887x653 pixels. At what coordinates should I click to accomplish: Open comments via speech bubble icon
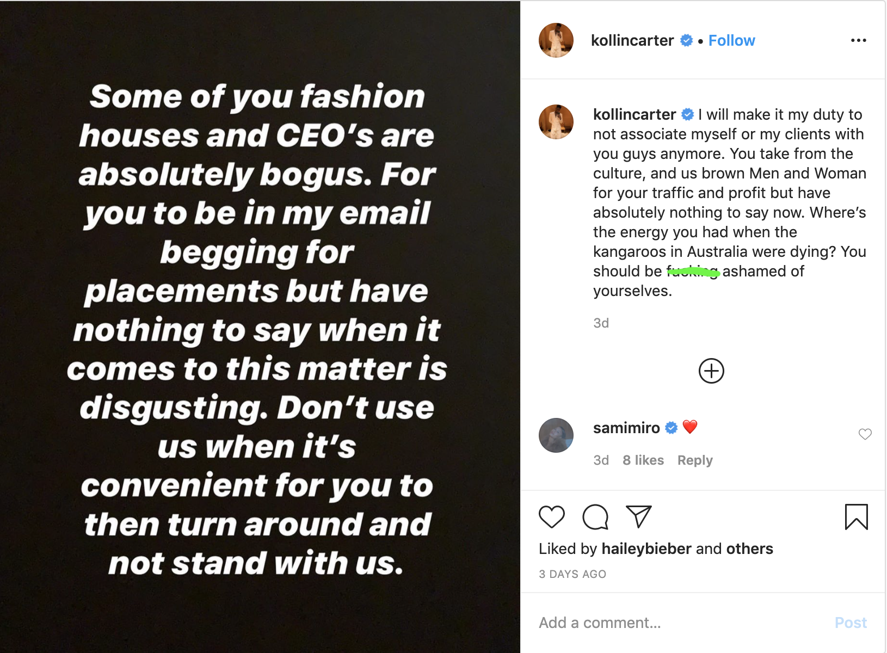595,516
